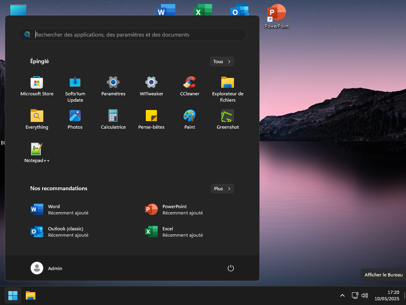Click the search magnifier icon

tap(27, 35)
